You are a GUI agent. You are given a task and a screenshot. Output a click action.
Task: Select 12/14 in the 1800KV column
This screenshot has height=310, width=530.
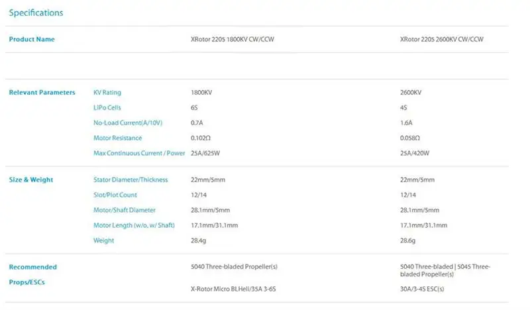pos(198,195)
